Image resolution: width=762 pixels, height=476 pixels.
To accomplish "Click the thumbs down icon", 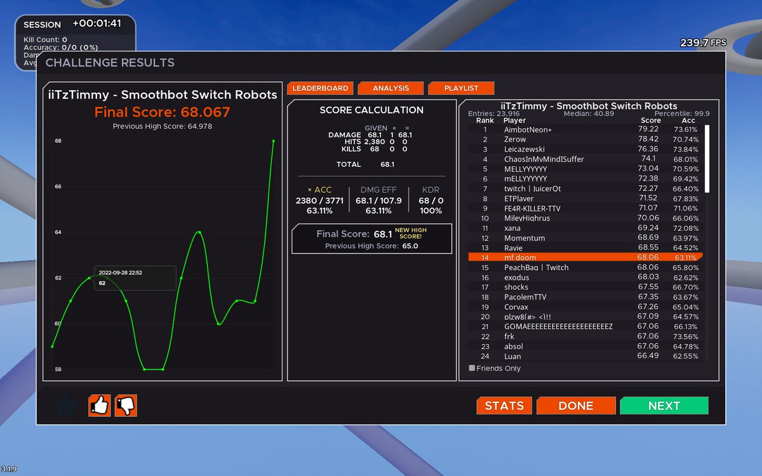I will point(126,406).
